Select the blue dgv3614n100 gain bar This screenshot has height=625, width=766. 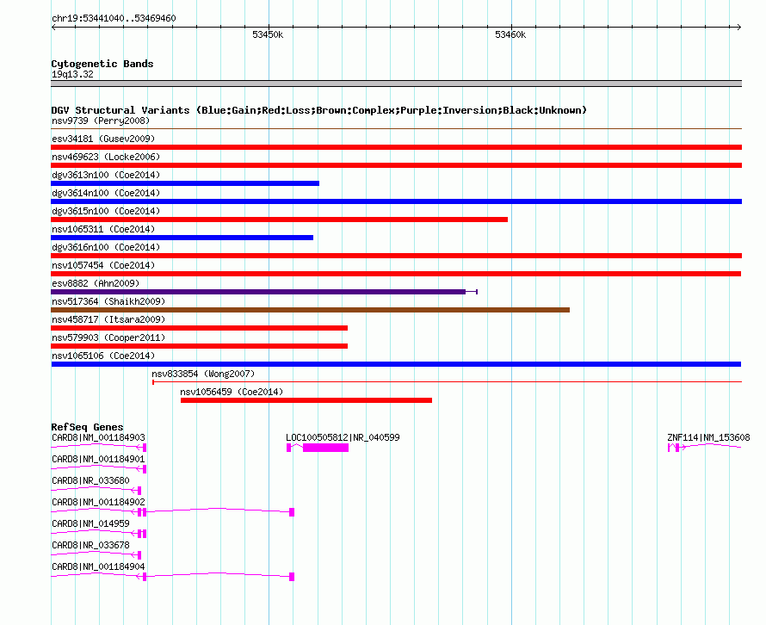(x=396, y=201)
